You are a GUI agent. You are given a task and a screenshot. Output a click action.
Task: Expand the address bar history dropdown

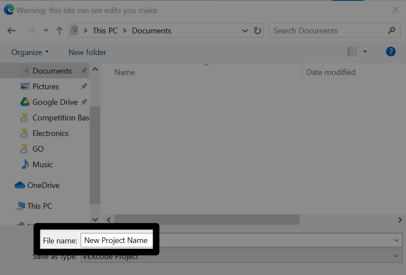pyautogui.click(x=245, y=30)
